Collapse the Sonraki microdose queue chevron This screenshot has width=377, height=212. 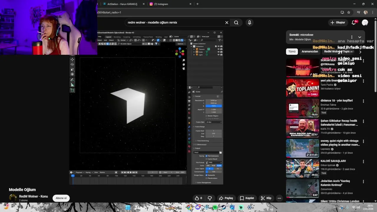click(360, 37)
